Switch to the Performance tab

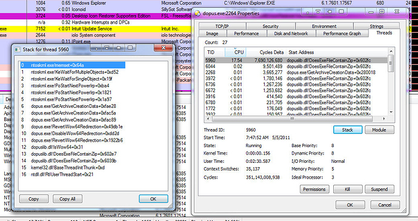247,33
